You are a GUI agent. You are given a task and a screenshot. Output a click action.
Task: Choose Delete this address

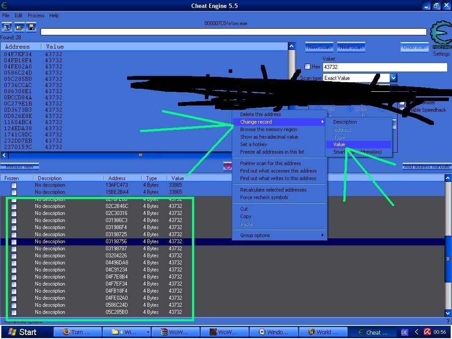(279, 114)
